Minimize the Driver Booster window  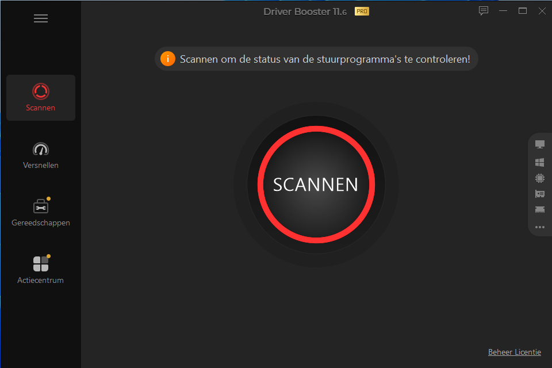point(503,11)
